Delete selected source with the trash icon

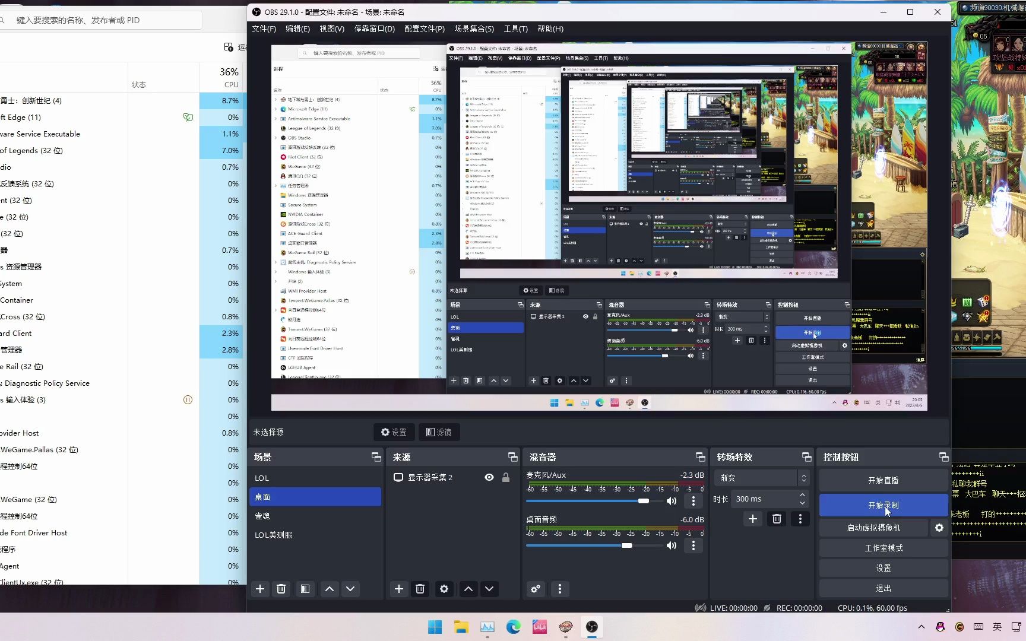(420, 589)
